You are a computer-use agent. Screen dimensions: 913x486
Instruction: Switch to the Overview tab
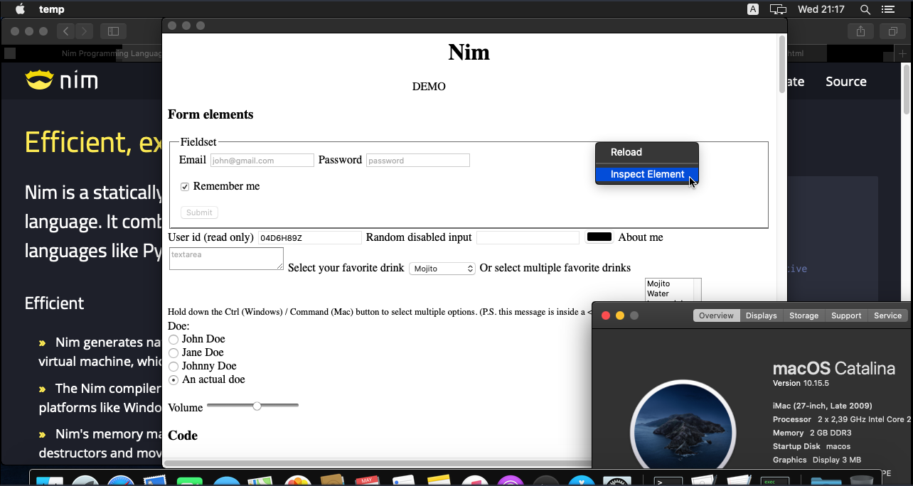tap(716, 315)
